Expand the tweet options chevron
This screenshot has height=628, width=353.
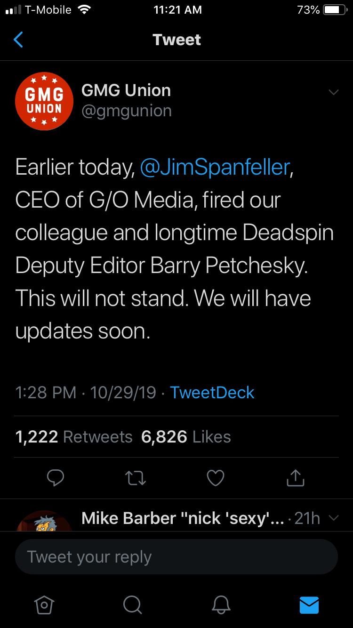click(x=333, y=92)
